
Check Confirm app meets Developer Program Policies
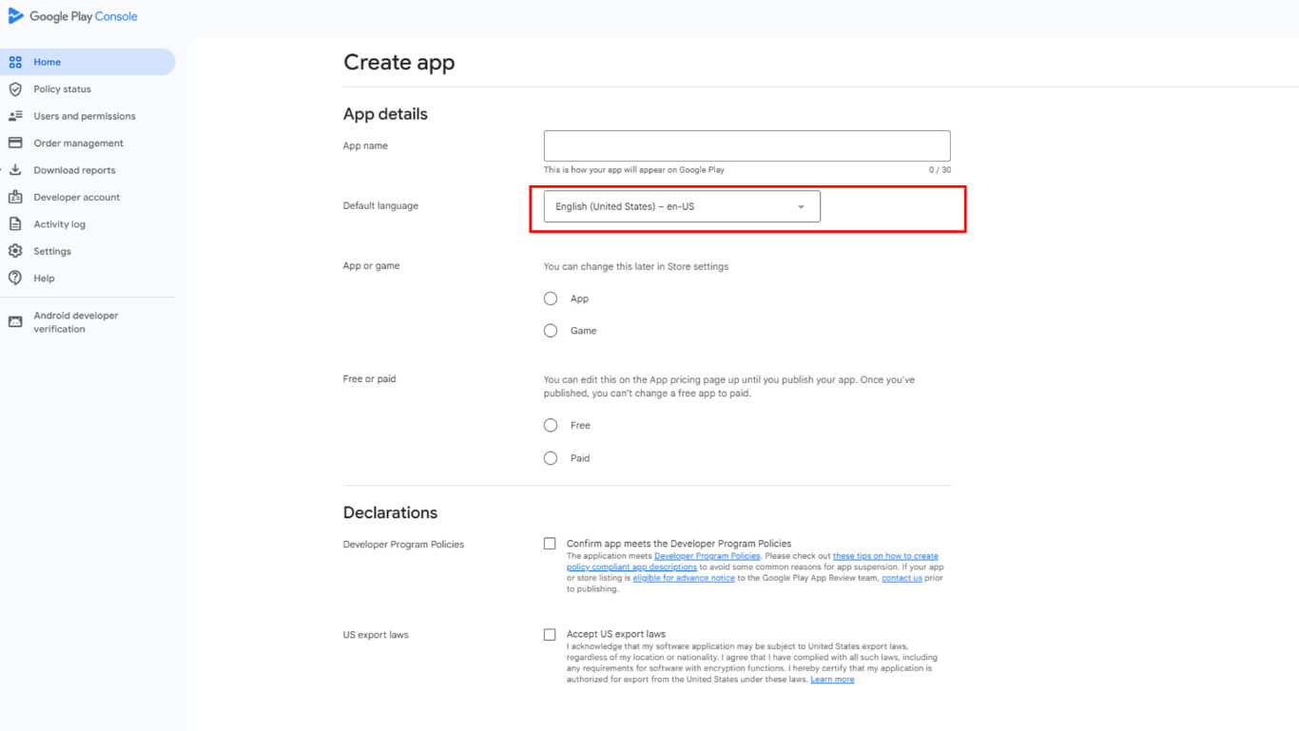coord(550,544)
